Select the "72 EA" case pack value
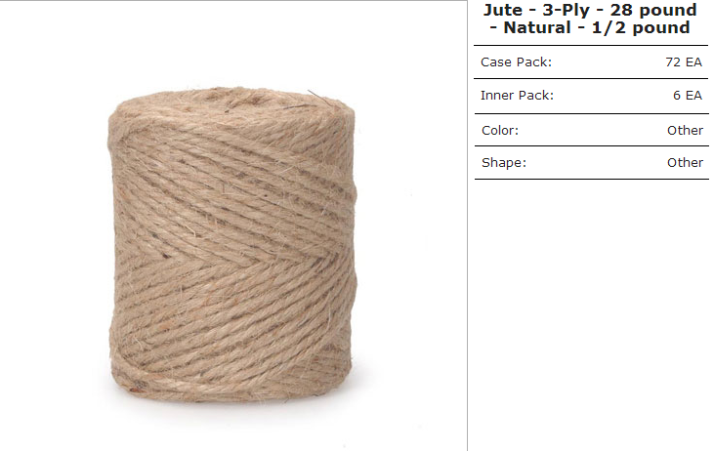The height and width of the screenshot is (451, 714). (684, 62)
